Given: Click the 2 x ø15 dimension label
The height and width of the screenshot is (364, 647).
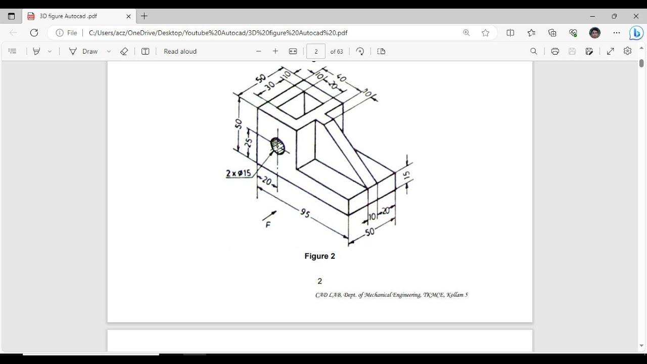Looking at the screenshot, I should [239, 173].
